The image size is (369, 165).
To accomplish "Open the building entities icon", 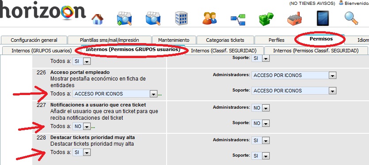I will [x=182, y=18].
